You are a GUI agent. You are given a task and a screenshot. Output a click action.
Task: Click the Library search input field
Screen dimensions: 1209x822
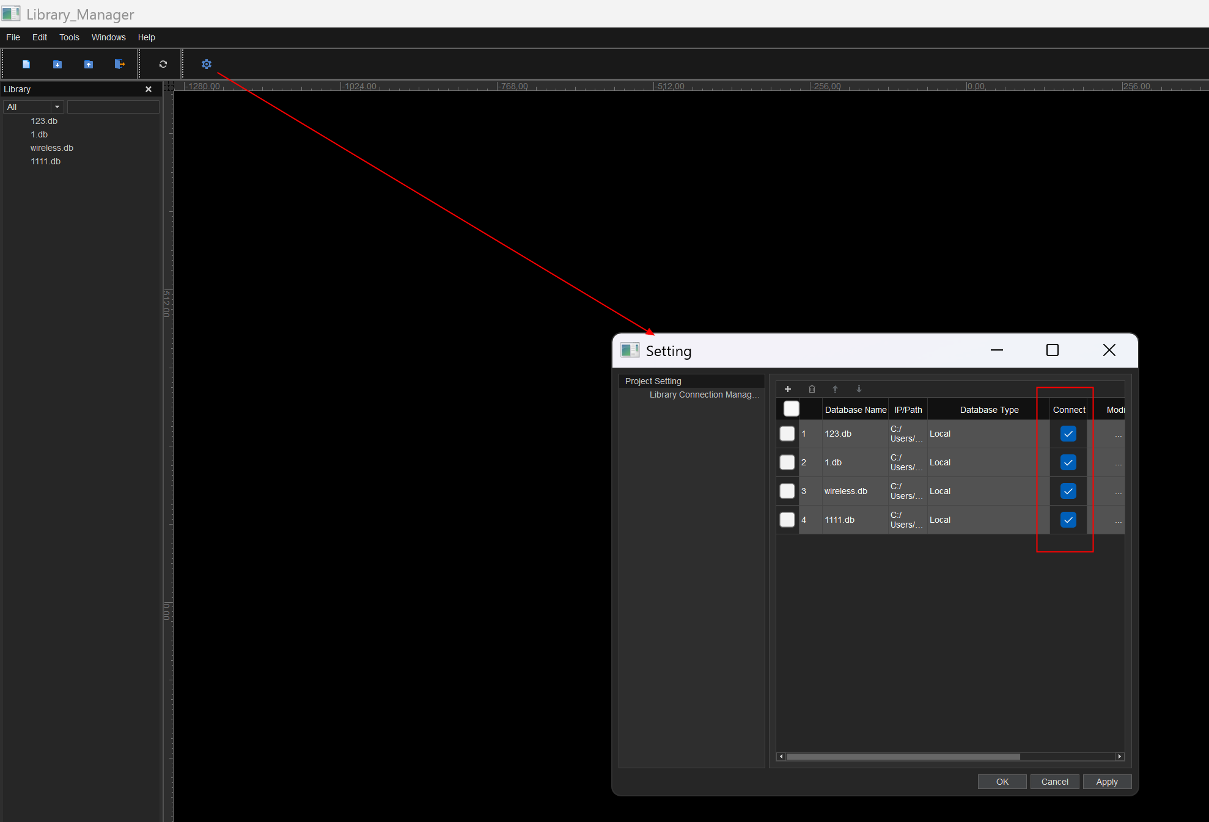tap(113, 107)
